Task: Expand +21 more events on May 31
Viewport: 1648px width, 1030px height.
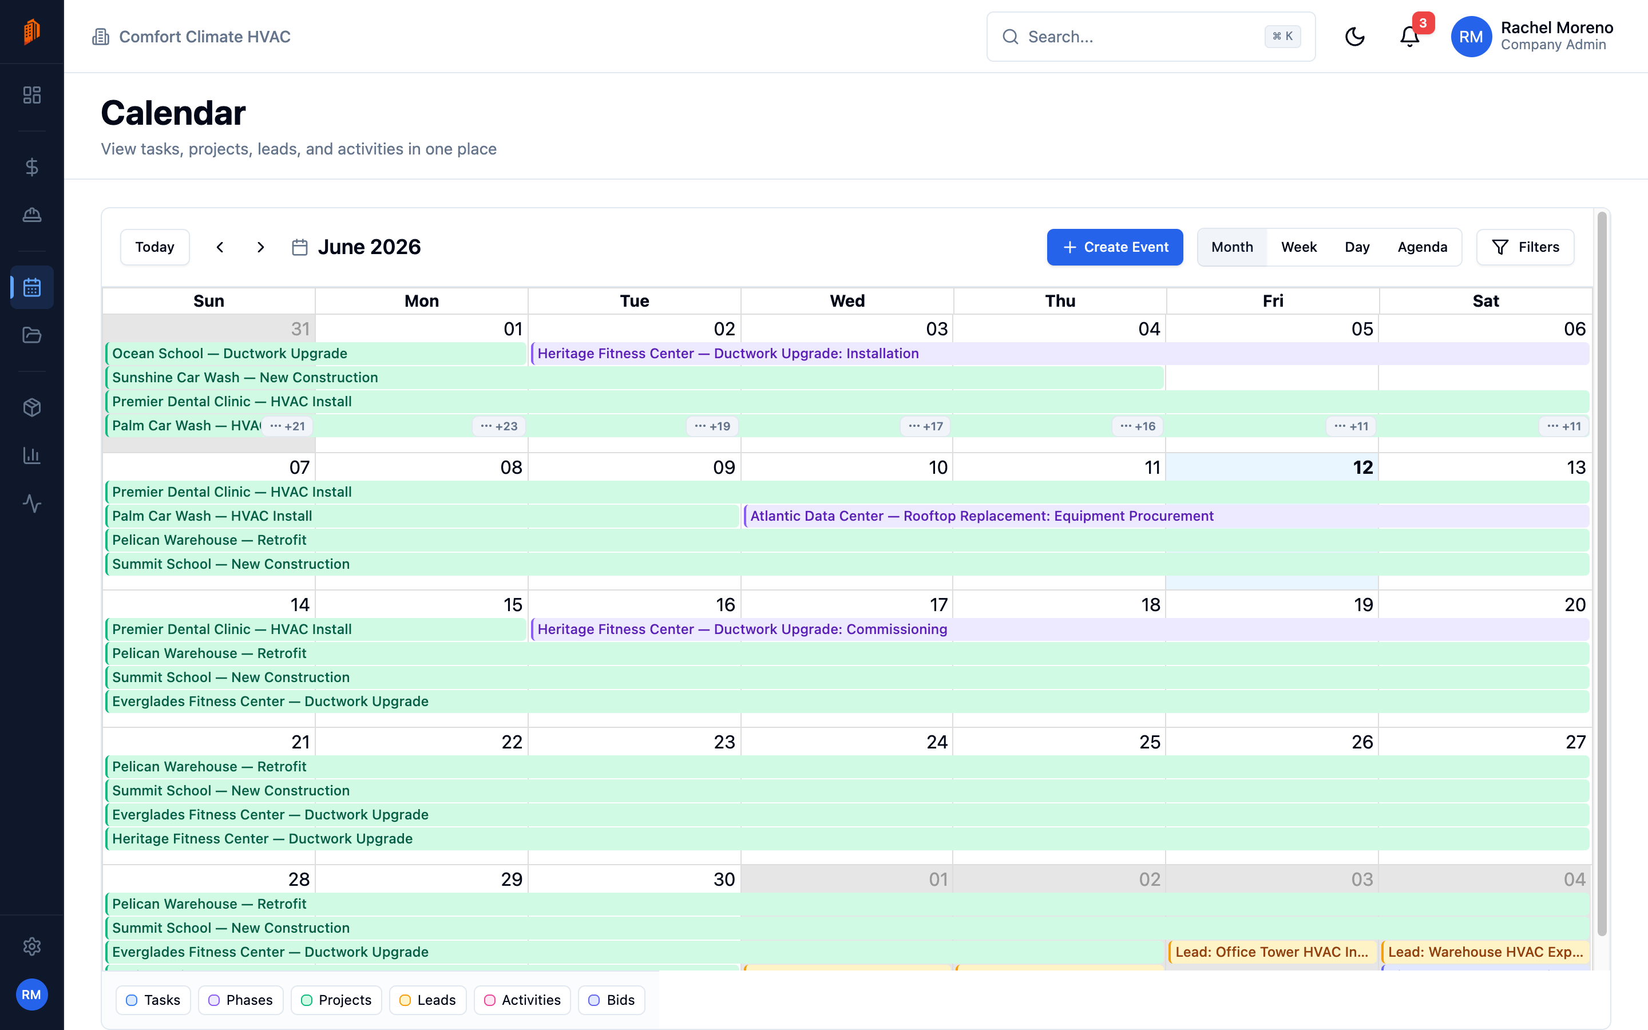Action: [287, 426]
